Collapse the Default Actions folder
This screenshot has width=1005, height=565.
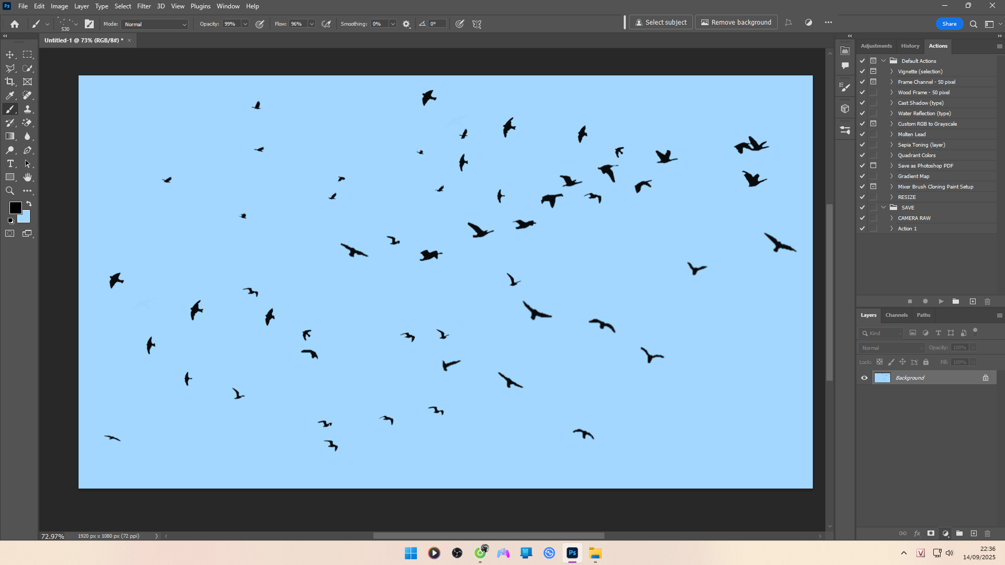[883, 61]
